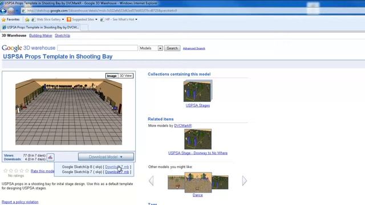Click the view statistics chart icon
The image size is (365, 205).
[50, 157]
